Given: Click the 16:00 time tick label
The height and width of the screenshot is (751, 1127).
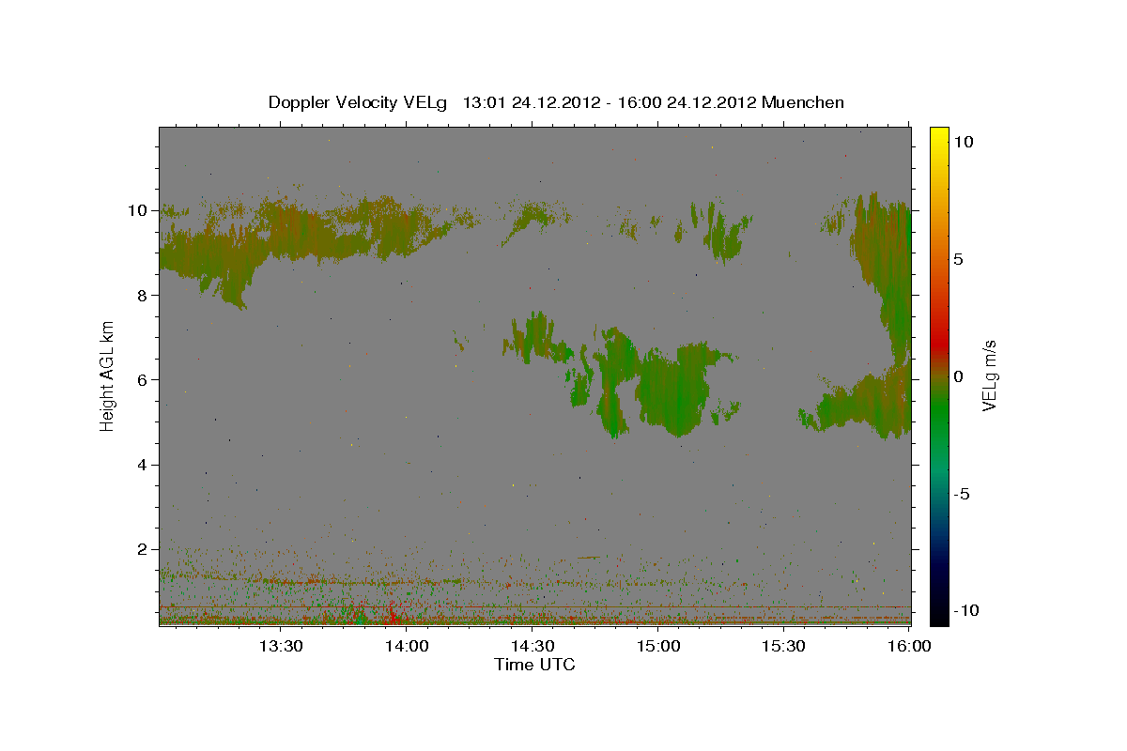Looking at the screenshot, I should pyautogui.click(x=909, y=646).
